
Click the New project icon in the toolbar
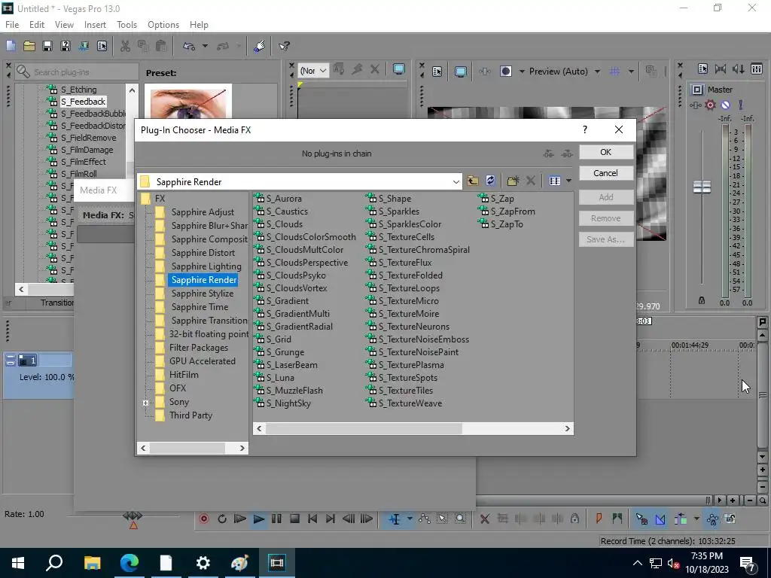click(11, 46)
